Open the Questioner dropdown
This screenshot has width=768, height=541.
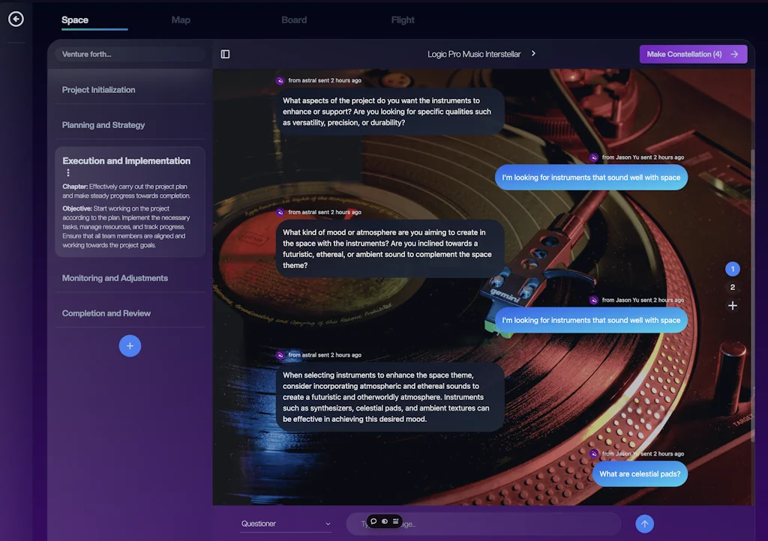pyautogui.click(x=286, y=523)
